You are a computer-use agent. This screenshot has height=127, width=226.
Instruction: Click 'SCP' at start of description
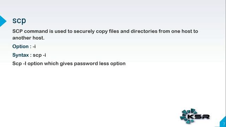click(x=17, y=31)
